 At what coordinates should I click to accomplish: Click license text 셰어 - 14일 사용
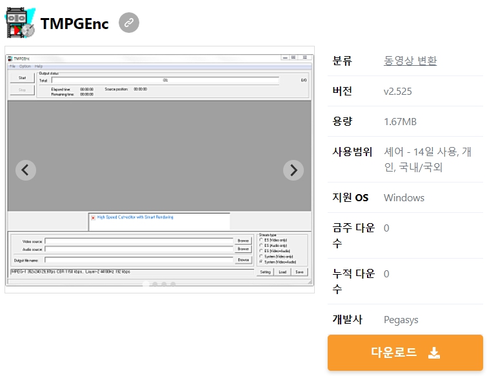421,152
